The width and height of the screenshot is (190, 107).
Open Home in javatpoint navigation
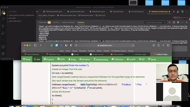pos(27,59)
